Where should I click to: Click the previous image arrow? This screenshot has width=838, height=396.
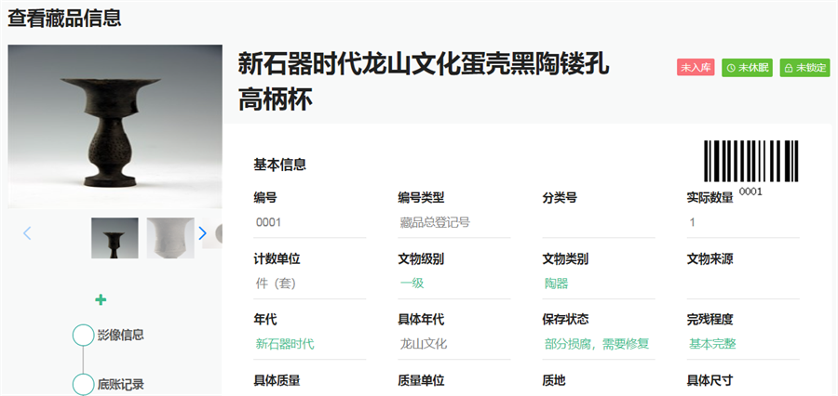[x=27, y=233]
